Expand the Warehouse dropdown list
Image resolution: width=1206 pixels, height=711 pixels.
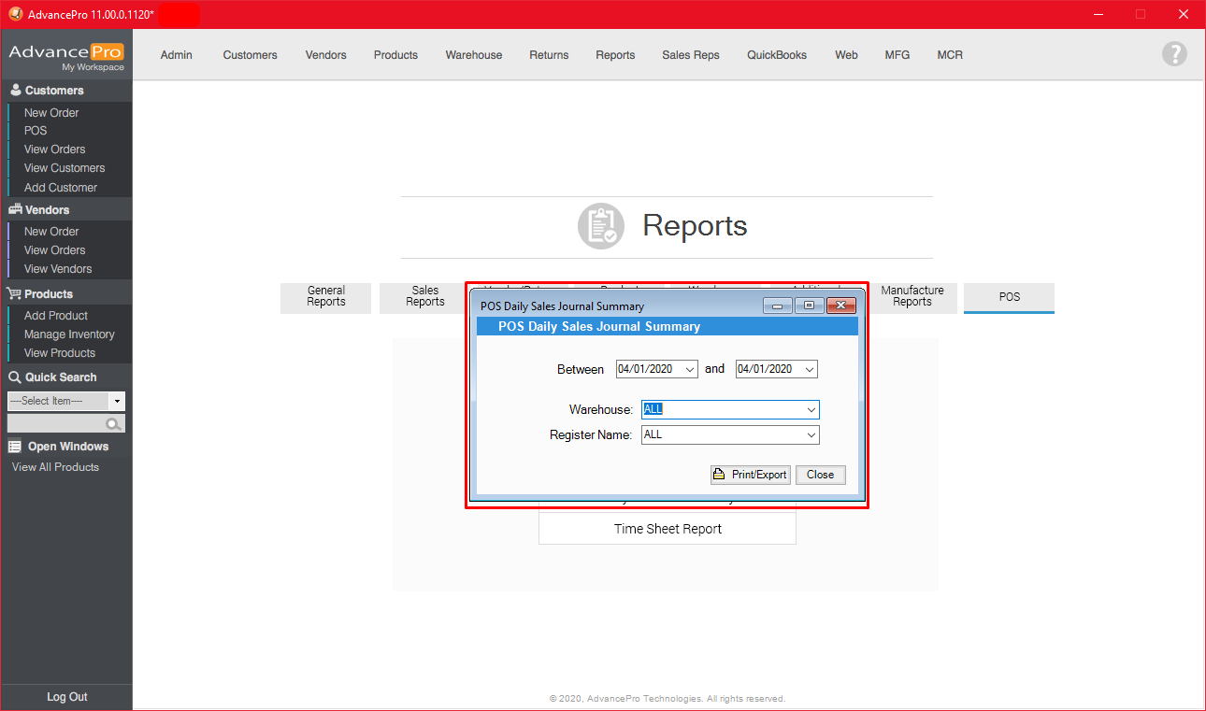(x=811, y=410)
